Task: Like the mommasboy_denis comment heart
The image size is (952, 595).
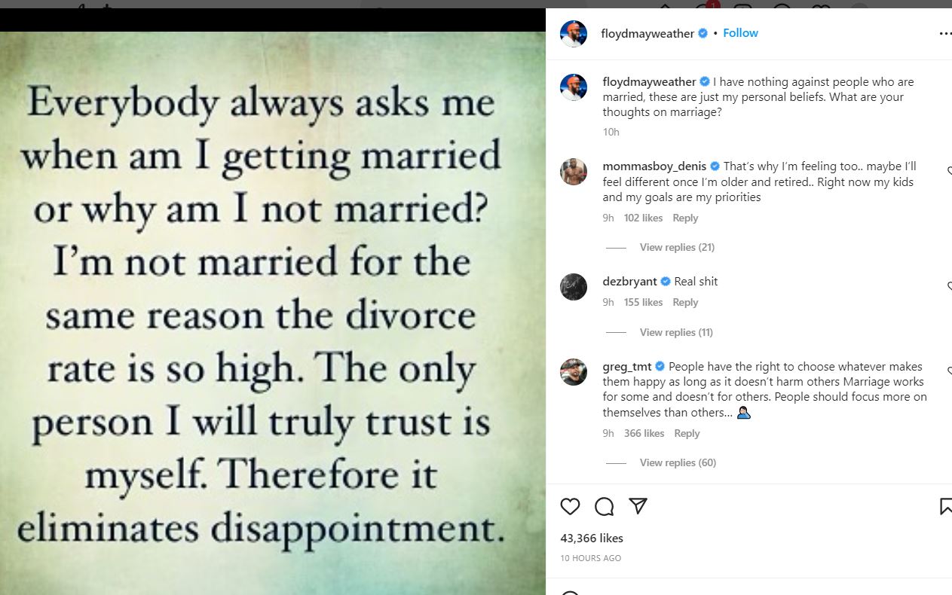Action: click(x=949, y=172)
